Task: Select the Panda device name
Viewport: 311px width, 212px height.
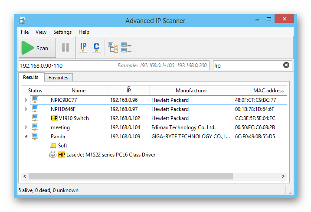Action: tap(58, 137)
